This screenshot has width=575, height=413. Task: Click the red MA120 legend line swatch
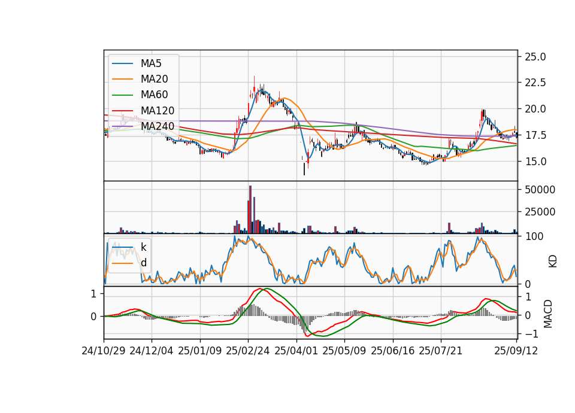pyautogui.click(x=122, y=111)
